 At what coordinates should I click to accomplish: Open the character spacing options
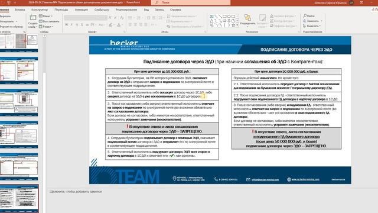tap(93, 25)
